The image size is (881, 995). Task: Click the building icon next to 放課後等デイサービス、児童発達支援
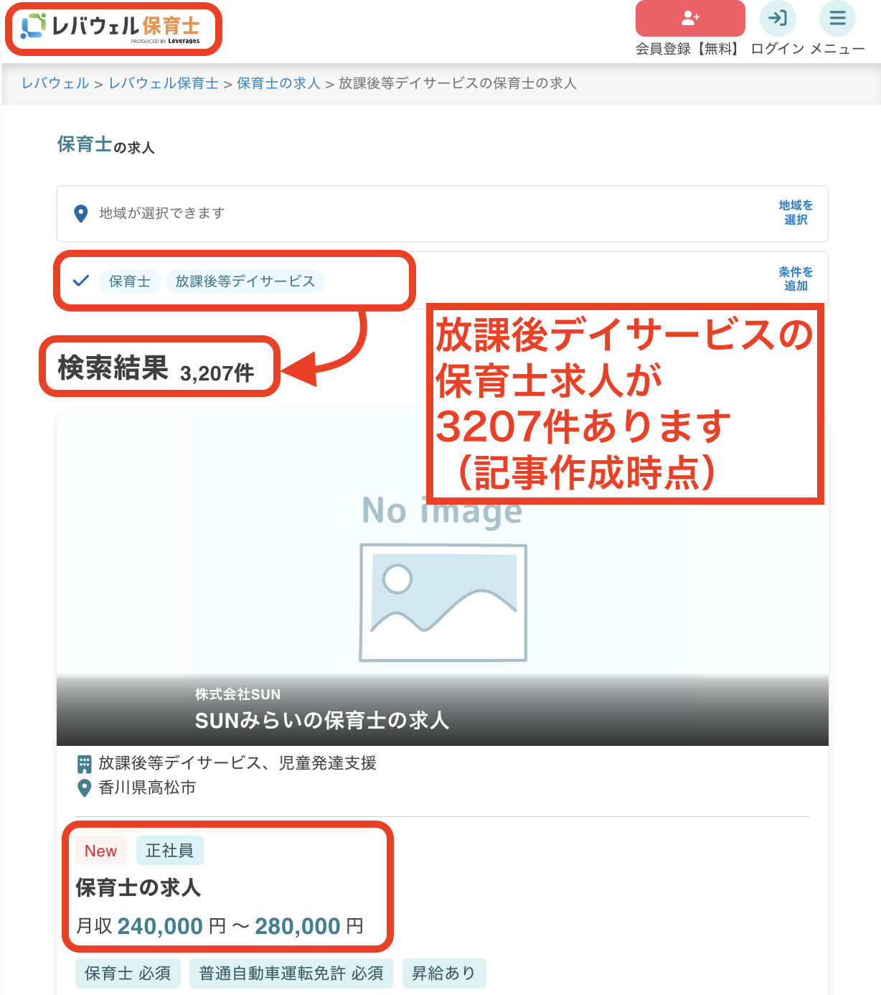tap(84, 763)
